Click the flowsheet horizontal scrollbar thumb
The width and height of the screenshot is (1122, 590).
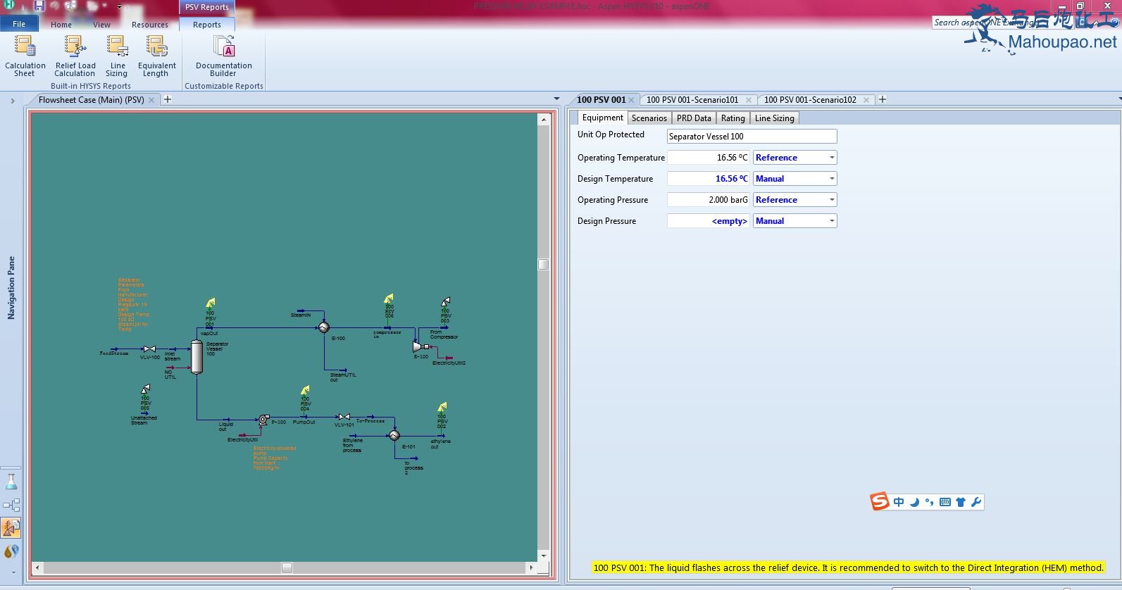coord(287,567)
